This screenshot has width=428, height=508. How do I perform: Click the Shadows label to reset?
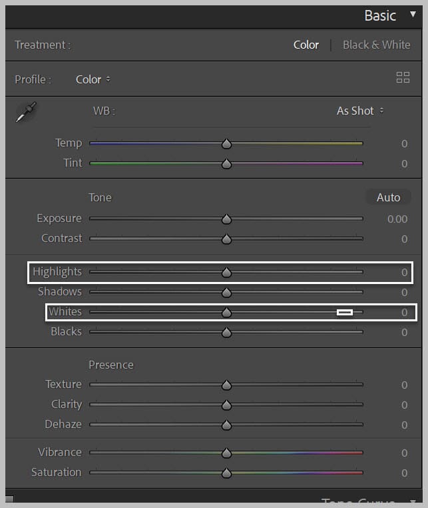(x=60, y=291)
